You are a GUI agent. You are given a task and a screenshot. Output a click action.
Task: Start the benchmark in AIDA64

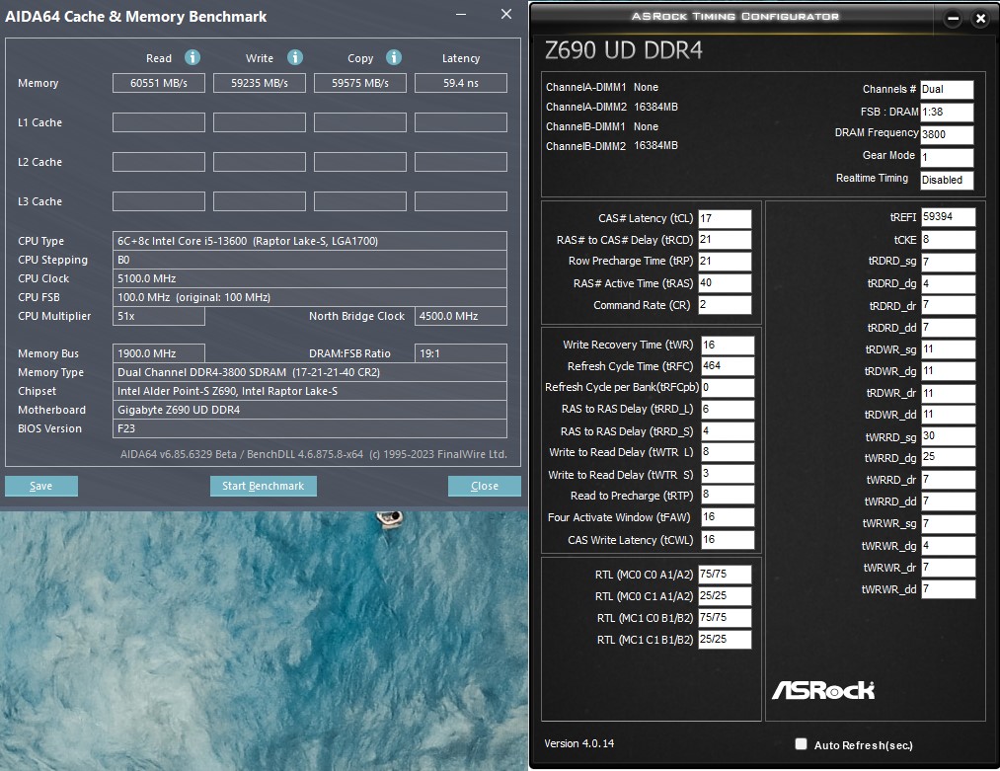click(x=264, y=486)
